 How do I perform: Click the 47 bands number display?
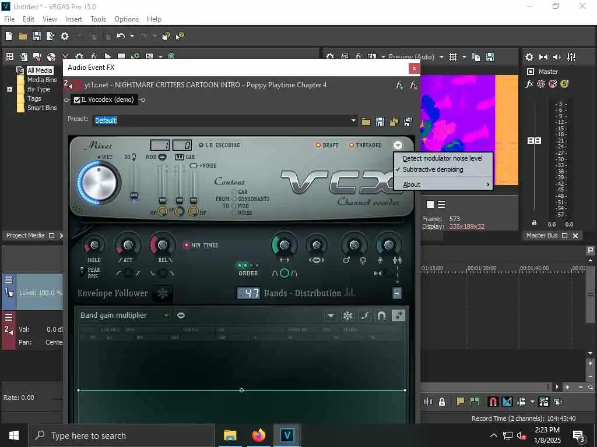(x=248, y=293)
